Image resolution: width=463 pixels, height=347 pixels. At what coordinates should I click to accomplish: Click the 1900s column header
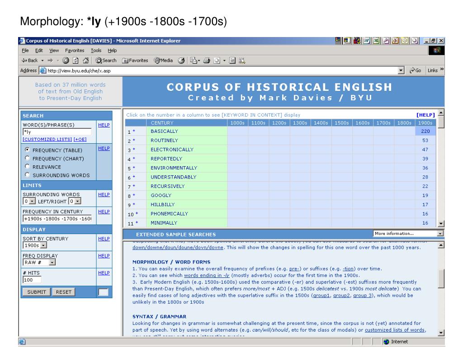click(425, 123)
